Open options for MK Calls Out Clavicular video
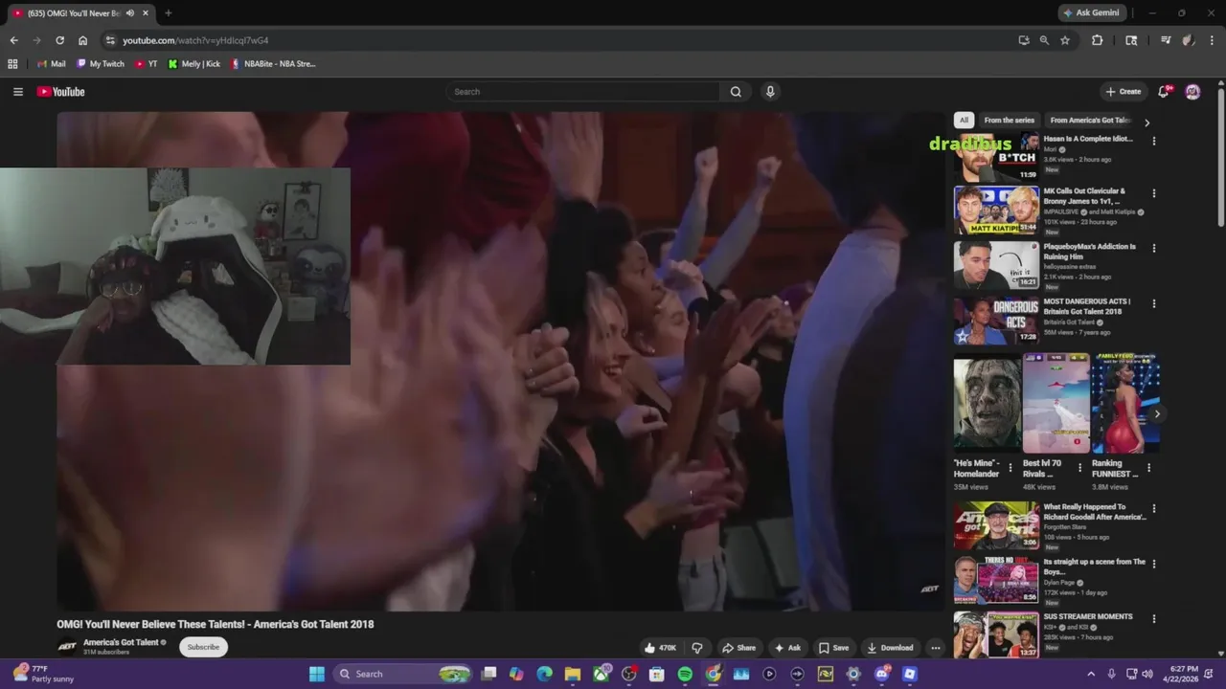1226x689 pixels. point(1153,193)
